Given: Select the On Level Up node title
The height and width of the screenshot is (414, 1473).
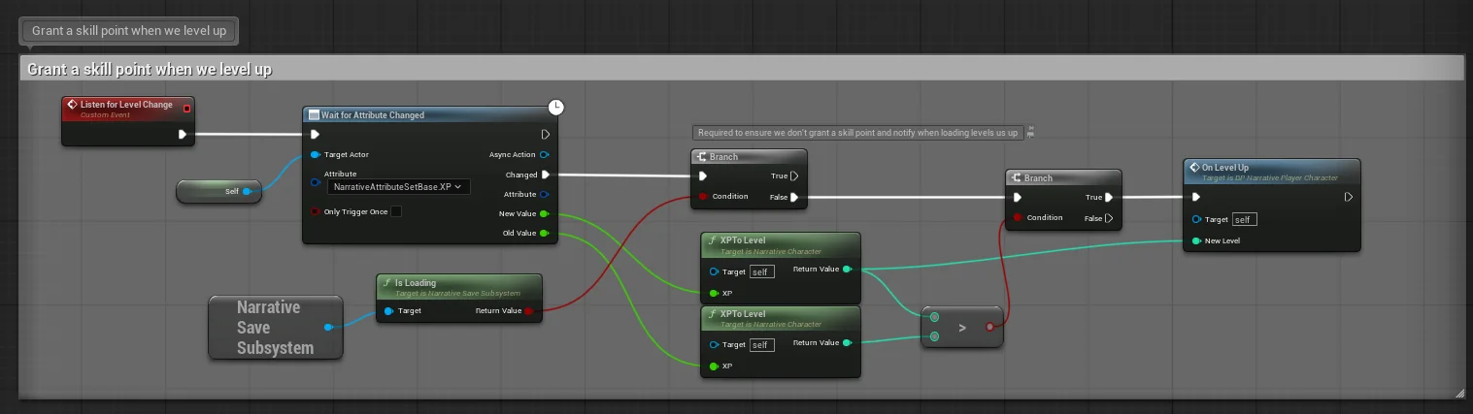Looking at the screenshot, I should (1225, 168).
